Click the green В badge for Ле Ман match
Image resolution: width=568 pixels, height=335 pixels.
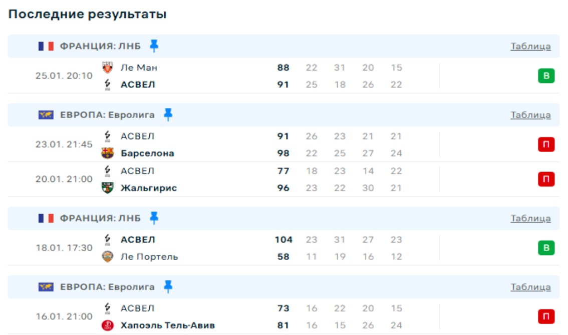click(x=546, y=76)
